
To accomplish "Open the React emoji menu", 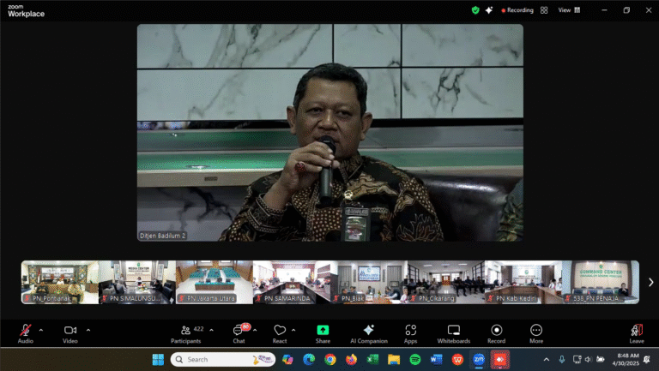I will coord(280,332).
